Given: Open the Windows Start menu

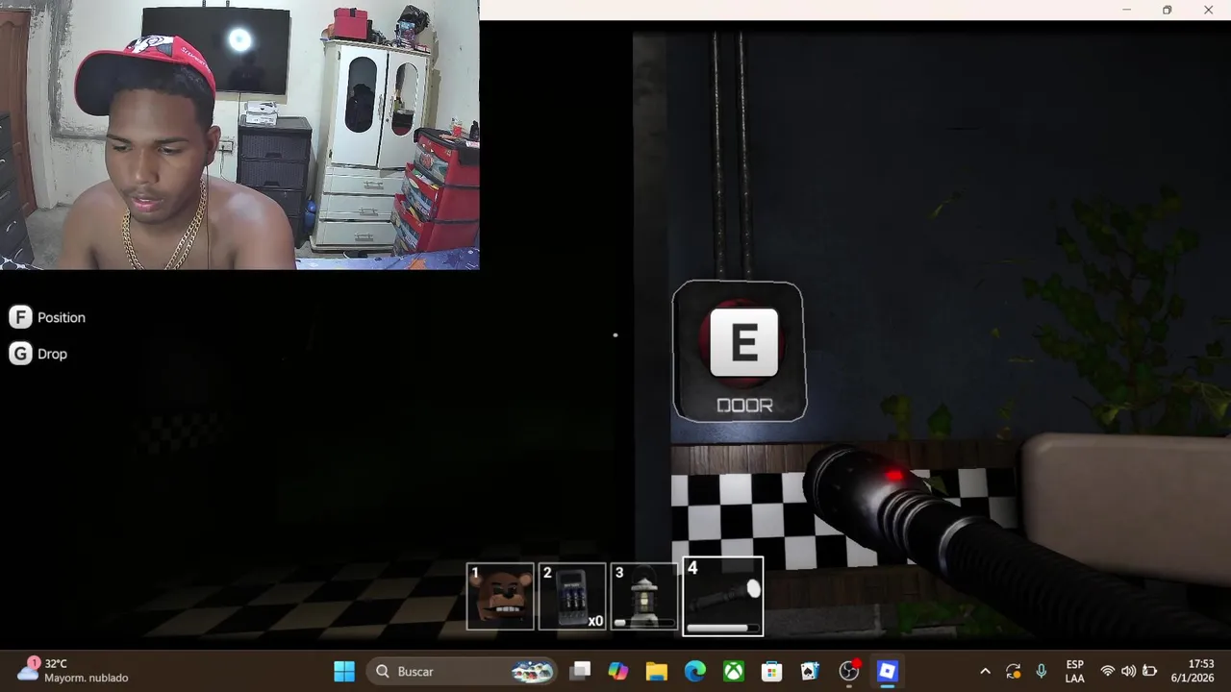Looking at the screenshot, I should point(344,671).
